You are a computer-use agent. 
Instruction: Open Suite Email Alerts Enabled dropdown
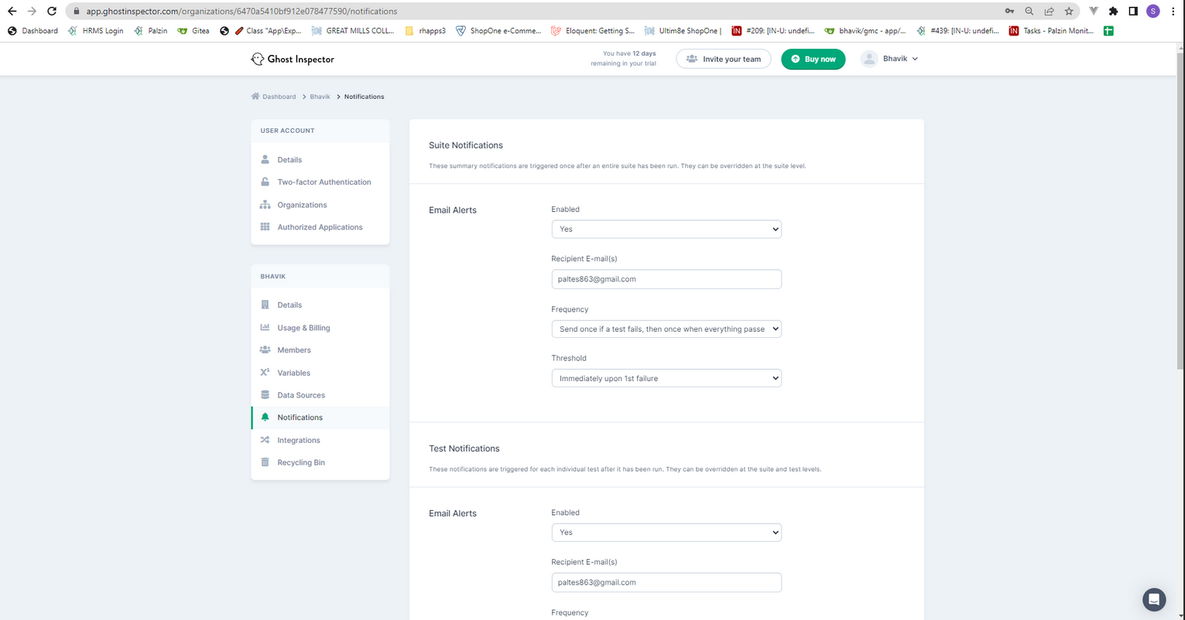point(666,229)
